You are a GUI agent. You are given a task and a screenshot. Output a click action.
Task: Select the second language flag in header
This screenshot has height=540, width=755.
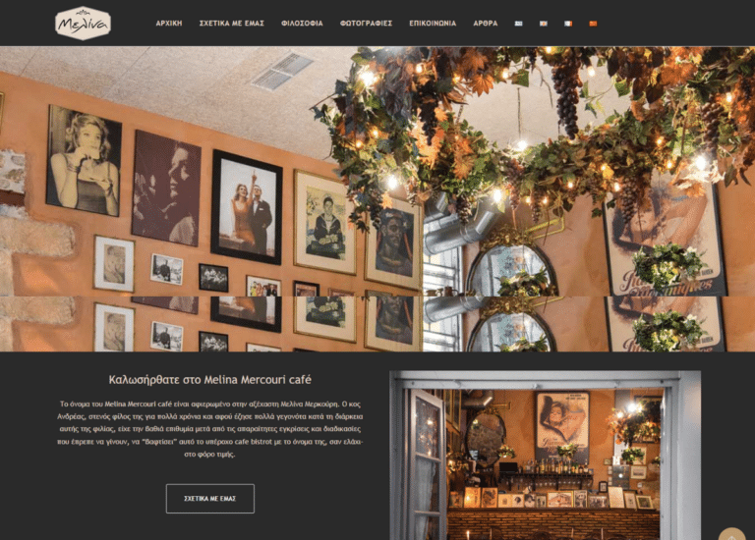click(x=544, y=24)
